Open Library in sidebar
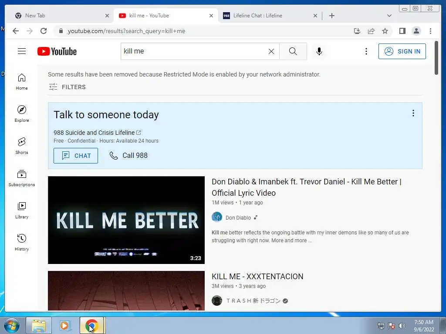The width and height of the screenshot is (446, 334). (x=22, y=210)
